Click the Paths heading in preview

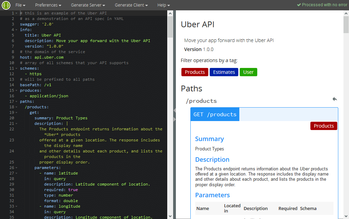point(191,89)
